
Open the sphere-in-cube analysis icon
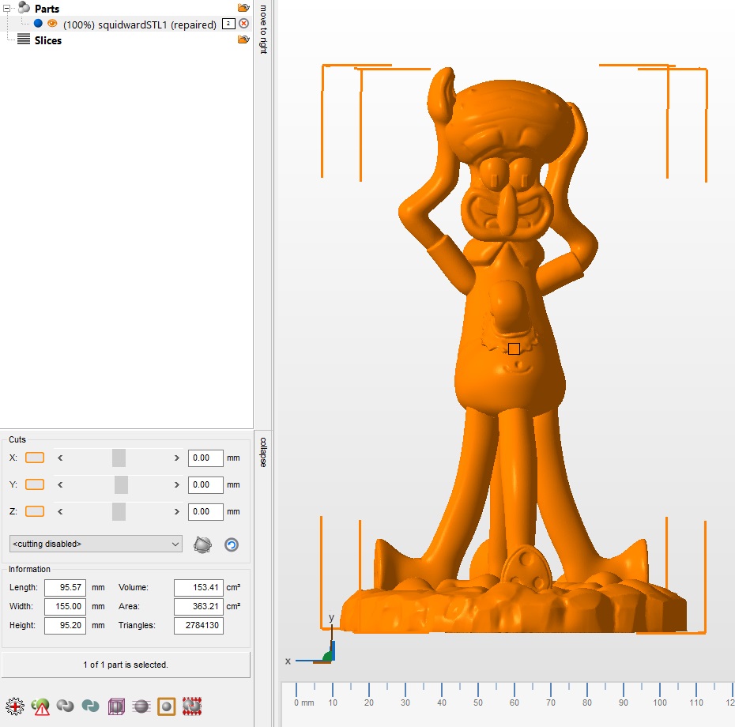tap(116, 706)
